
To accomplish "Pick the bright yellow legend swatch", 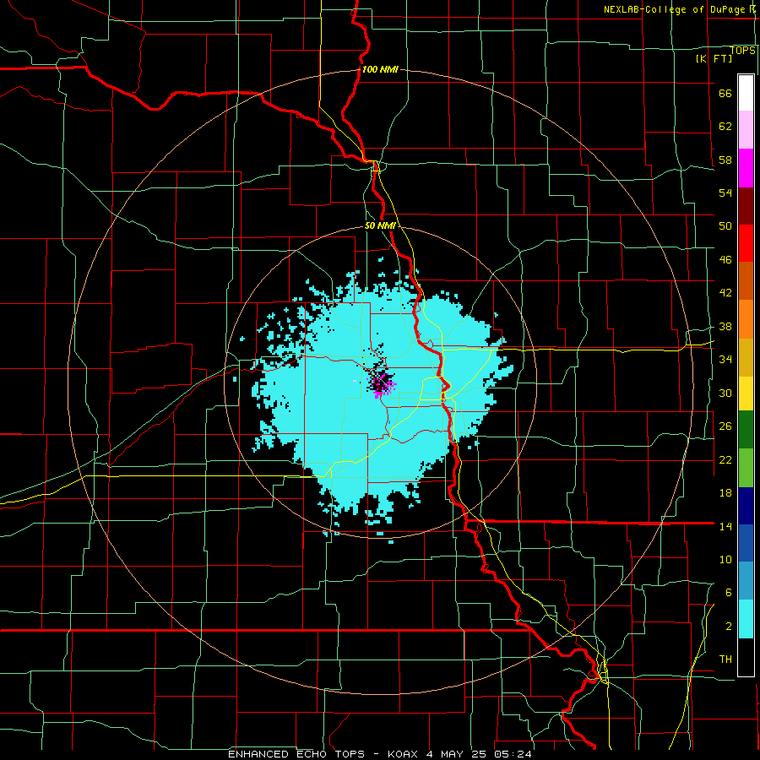I will pos(746,394).
